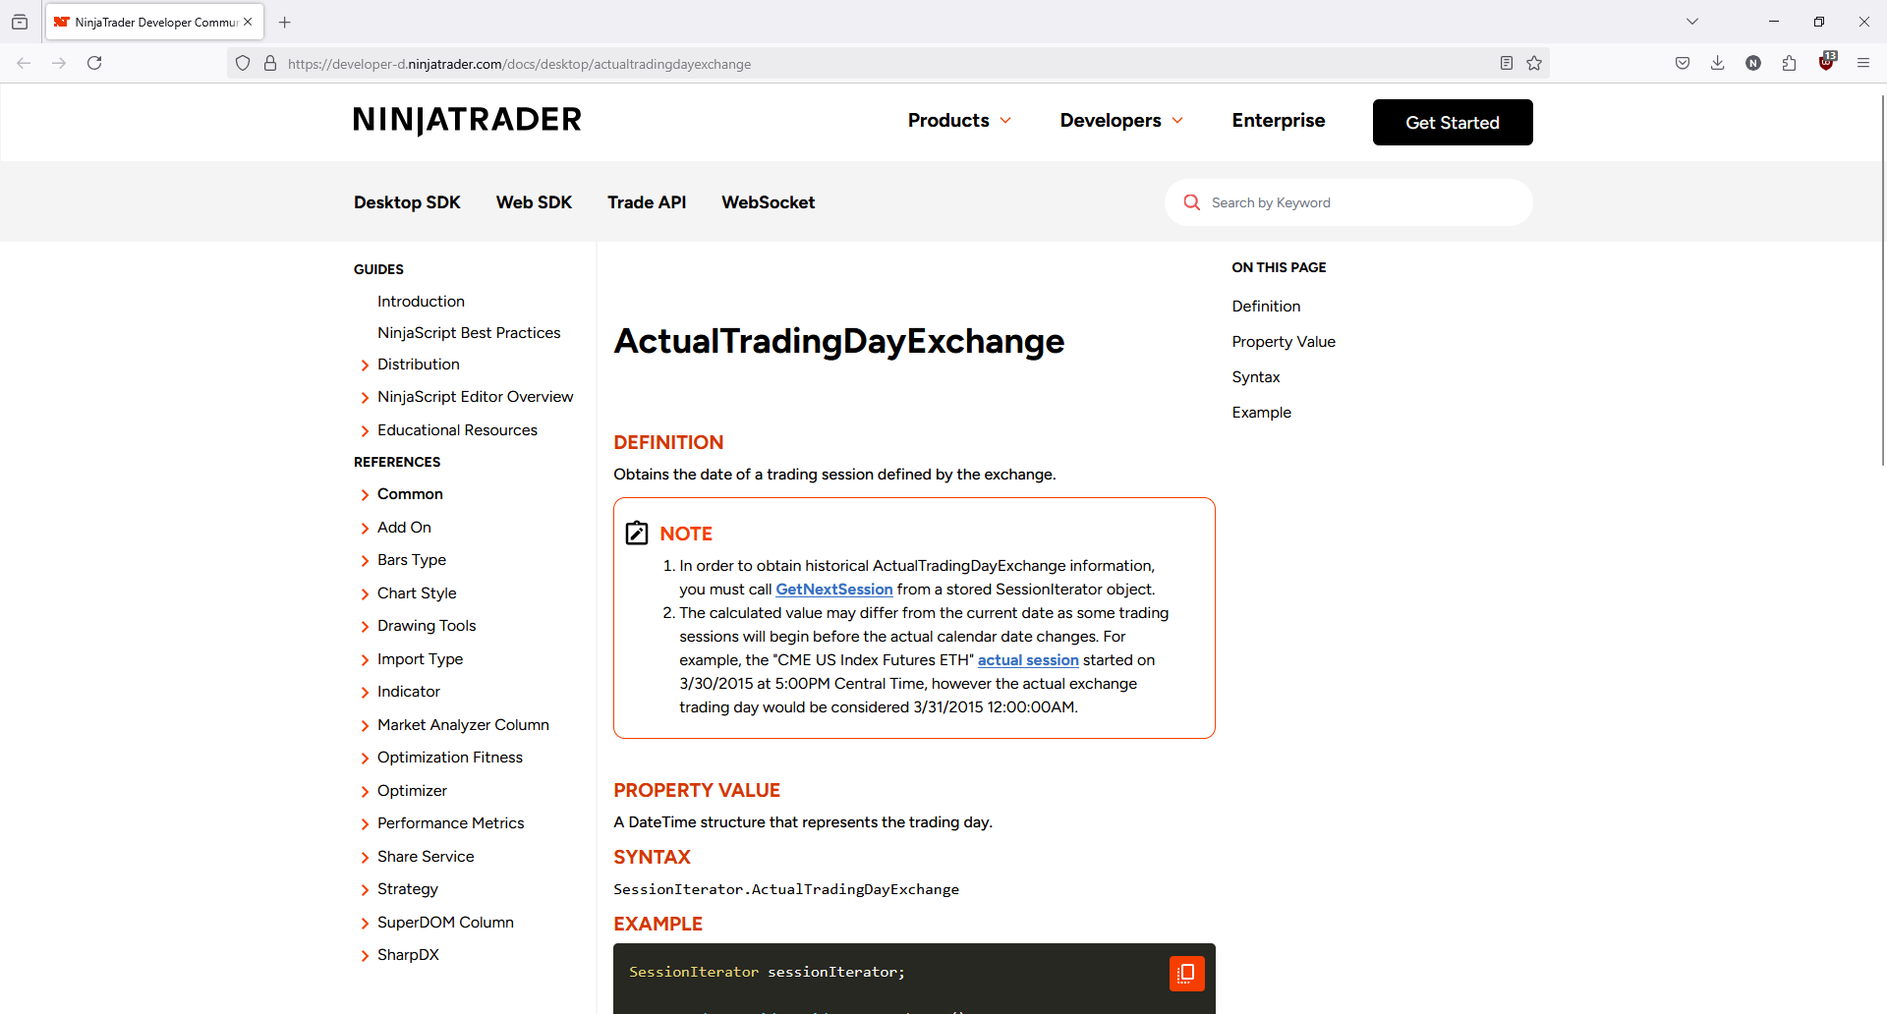The width and height of the screenshot is (1887, 1014).
Task: Bookmark this page with star icon
Action: click(x=1534, y=64)
